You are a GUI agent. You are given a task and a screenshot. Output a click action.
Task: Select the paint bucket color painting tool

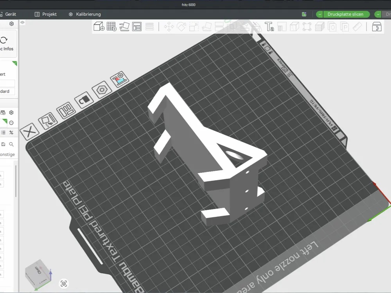256,27
